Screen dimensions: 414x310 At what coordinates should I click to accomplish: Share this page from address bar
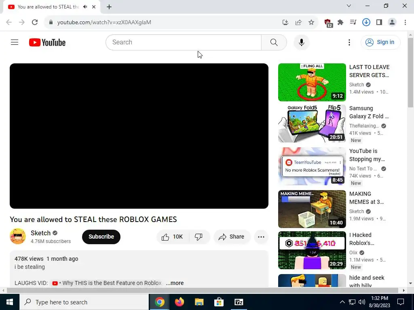(x=298, y=22)
